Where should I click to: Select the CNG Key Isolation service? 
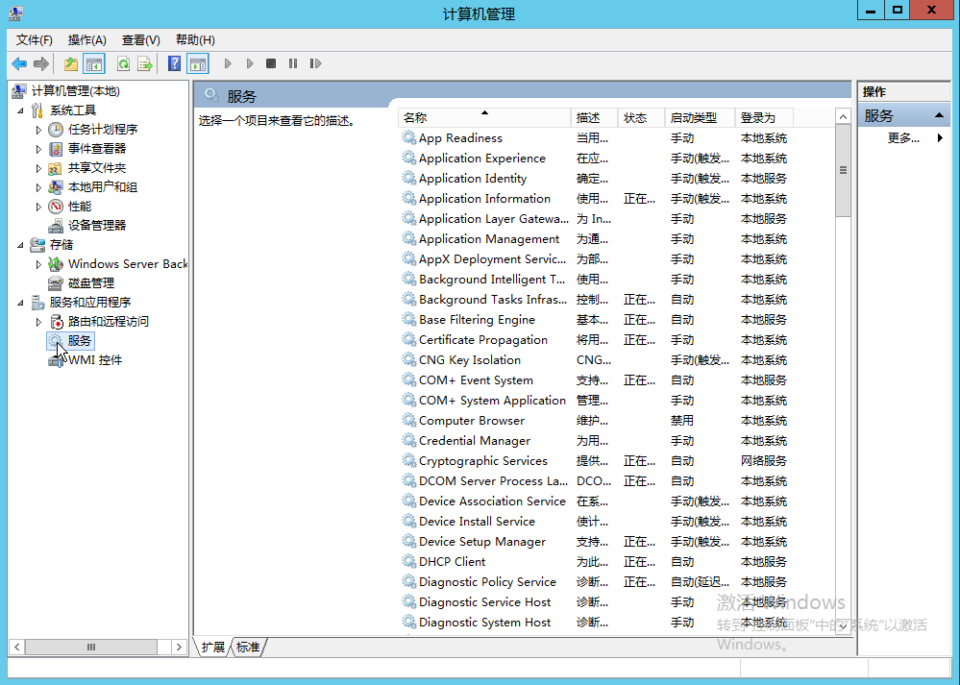[x=594, y=360]
